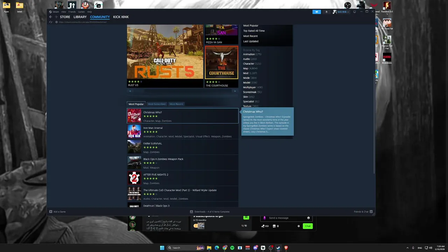Go back with Steam's back arrow
The height and width of the screenshot is (252, 448).
coord(50,17)
